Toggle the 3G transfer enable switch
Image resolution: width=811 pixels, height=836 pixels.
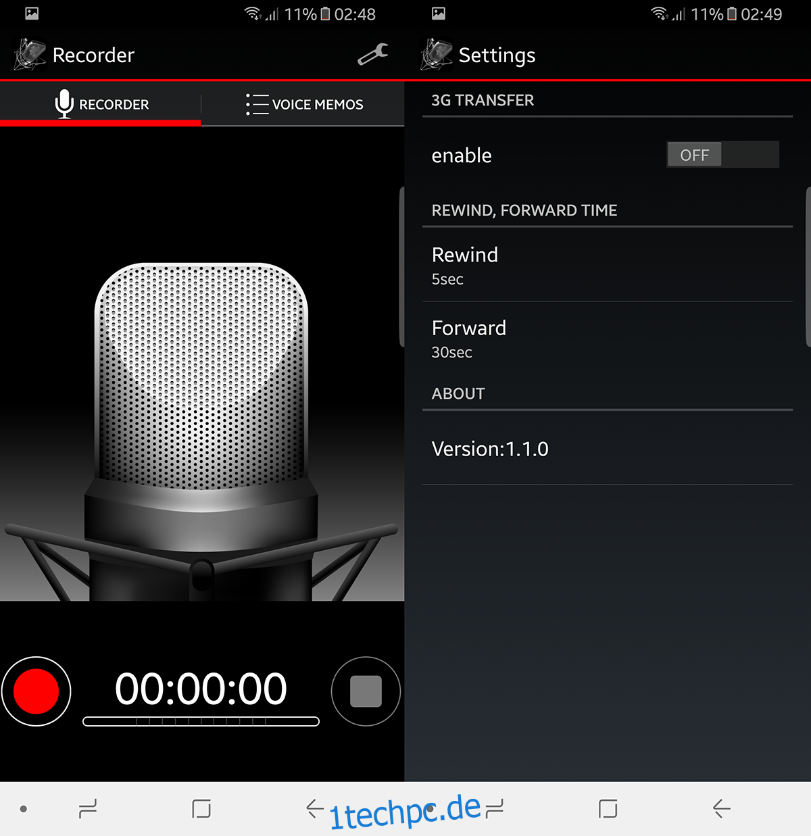point(722,155)
